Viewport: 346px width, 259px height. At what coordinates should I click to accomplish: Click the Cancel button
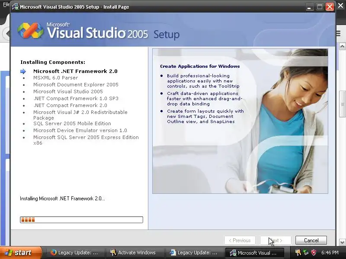tap(311, 240)
